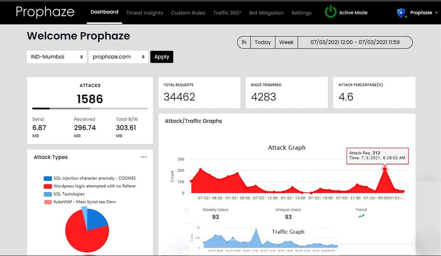Image resolution: width=441 pixels, height=256 pixels.
Task: Click the Prophaze shield avatar icon
Action: [x=401, y=13]
